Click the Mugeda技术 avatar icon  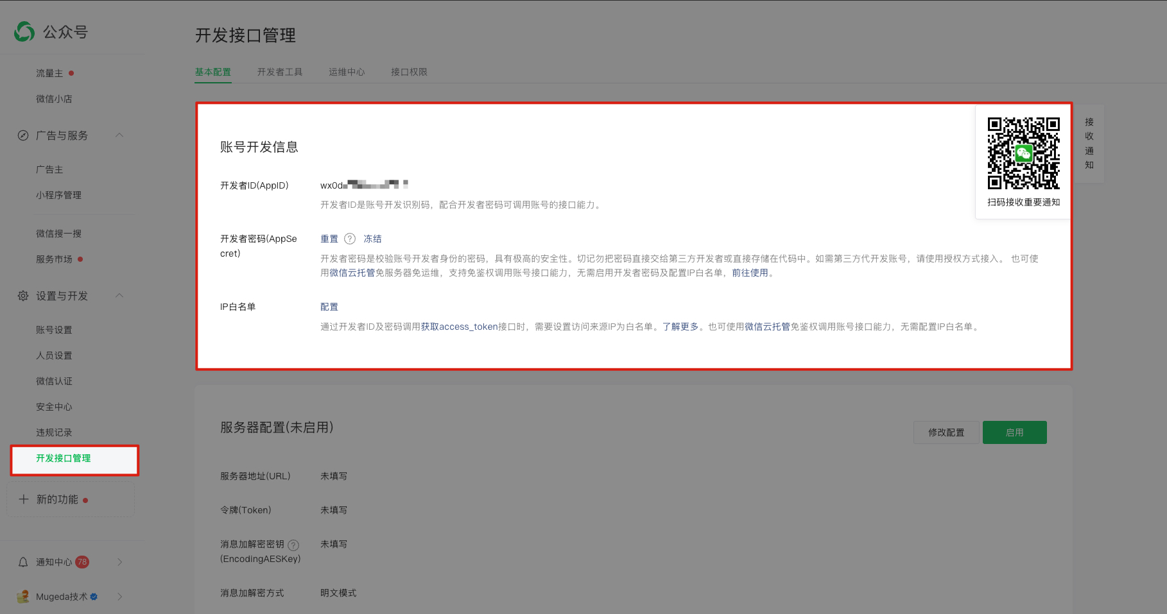pos(23,597)
